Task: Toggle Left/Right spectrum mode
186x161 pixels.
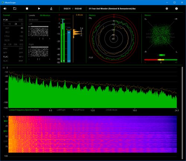Action: [61, 110]
